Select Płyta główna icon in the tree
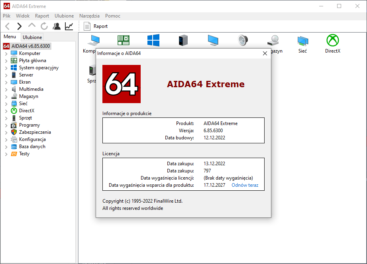 (14, 61)
